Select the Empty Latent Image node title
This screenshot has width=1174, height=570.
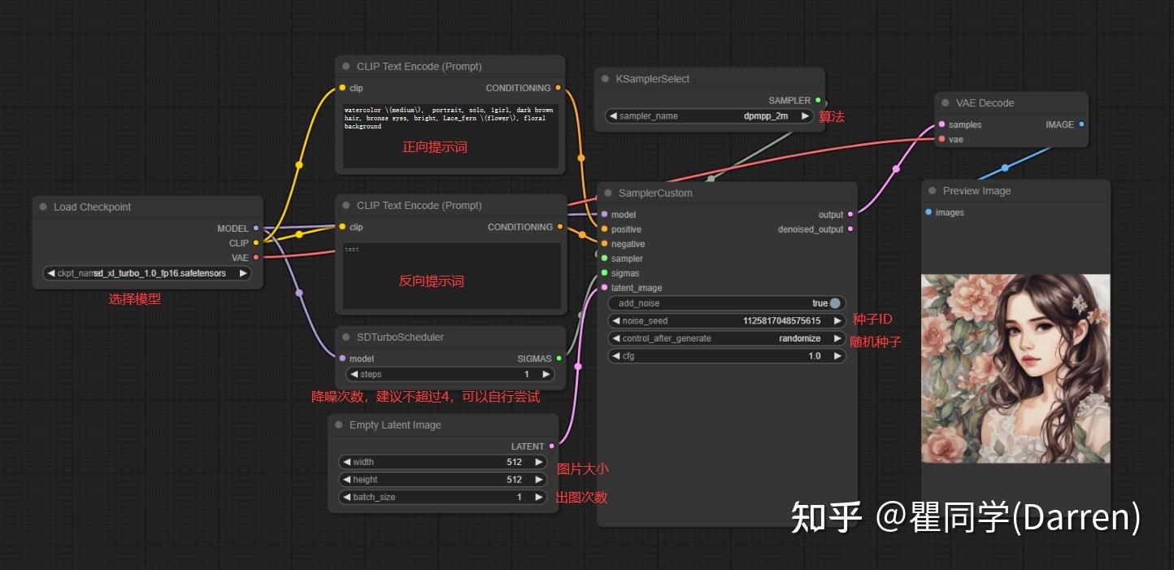click(395, 425)
